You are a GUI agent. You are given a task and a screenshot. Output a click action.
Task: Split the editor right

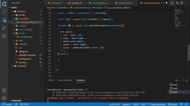(182, 3)
